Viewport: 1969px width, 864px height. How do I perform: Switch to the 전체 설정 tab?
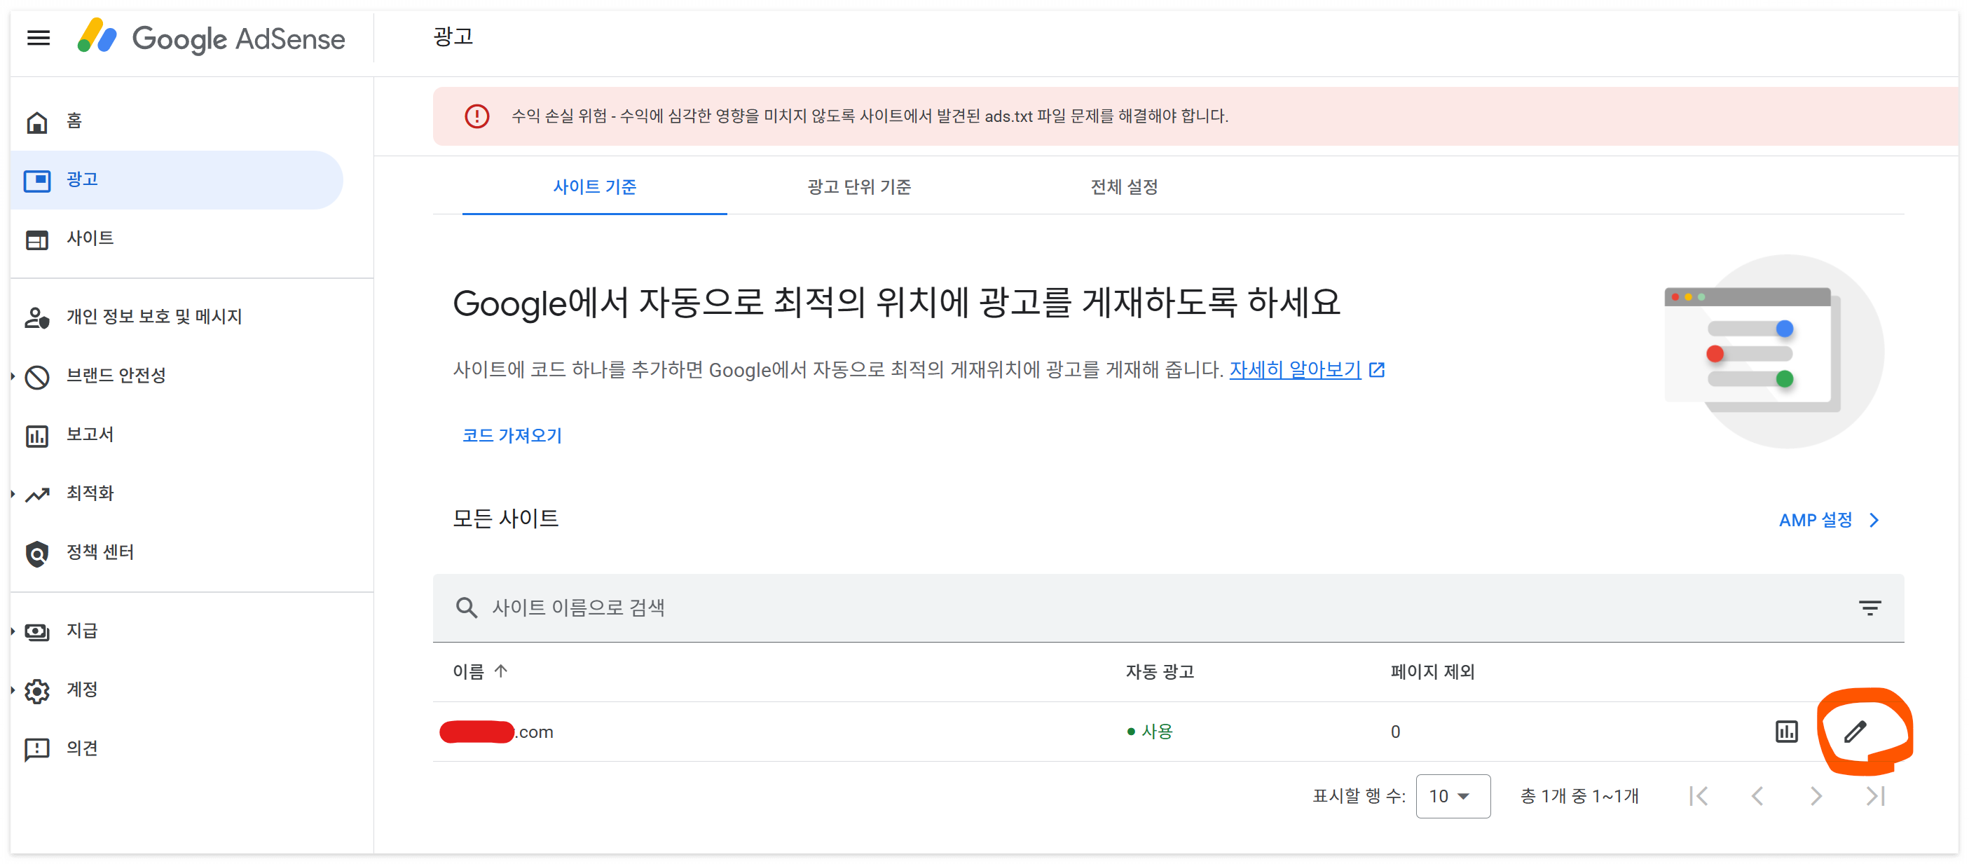(1124, 187)
